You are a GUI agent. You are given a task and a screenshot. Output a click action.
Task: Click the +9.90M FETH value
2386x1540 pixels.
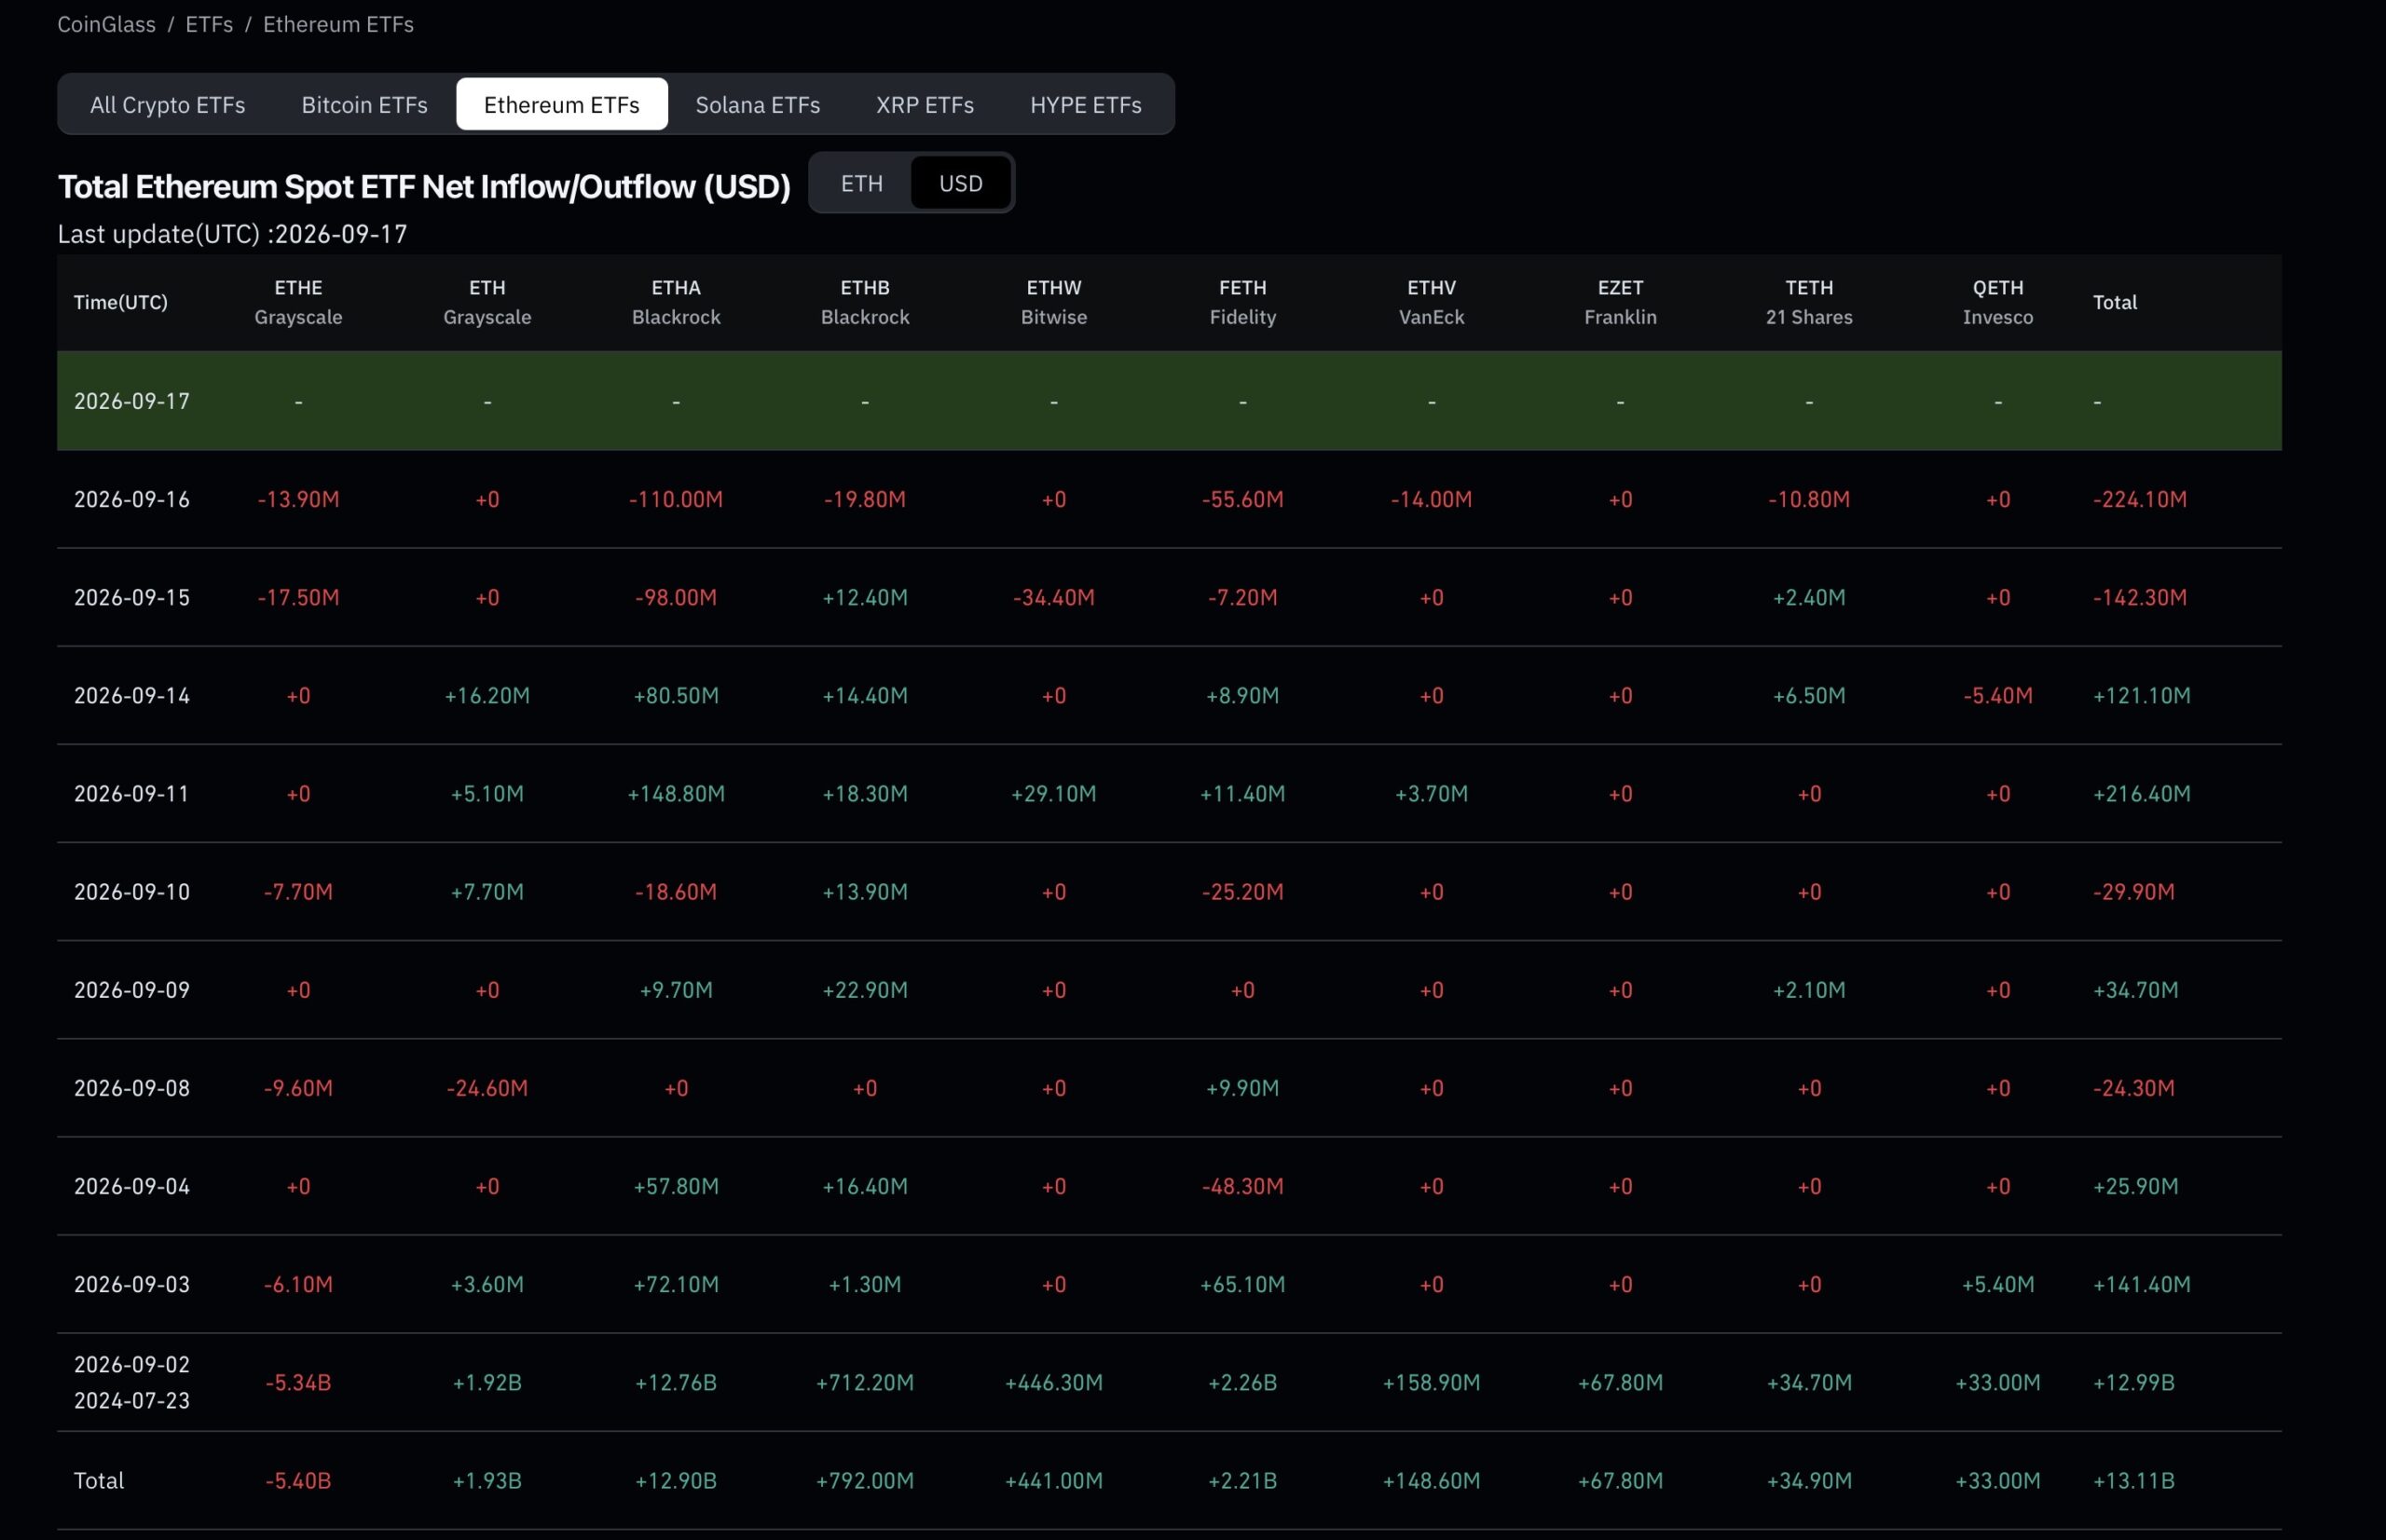pos(1242,1087)
